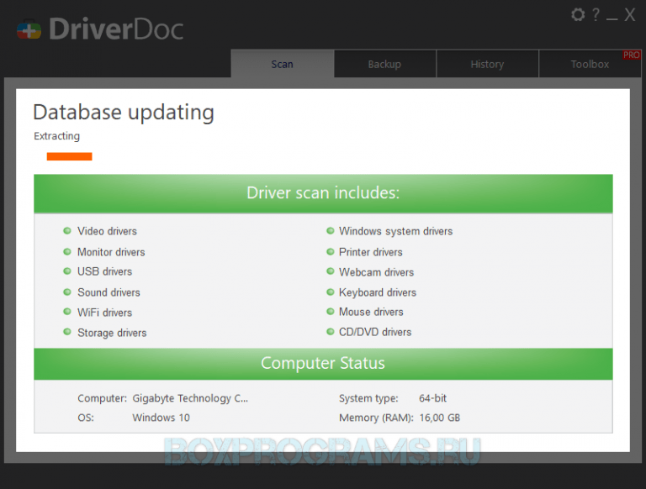Minimize the DriverDoc window

pos(612,16)
